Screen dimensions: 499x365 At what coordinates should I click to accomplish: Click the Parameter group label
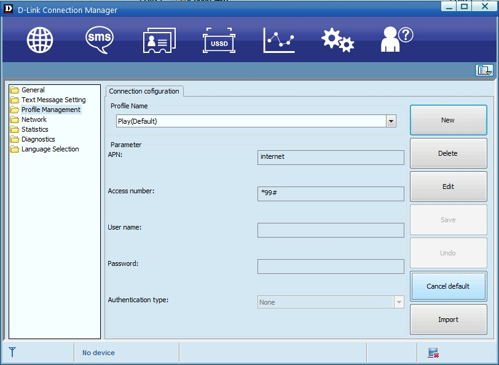pyautogui.click(x=126, y=145)
